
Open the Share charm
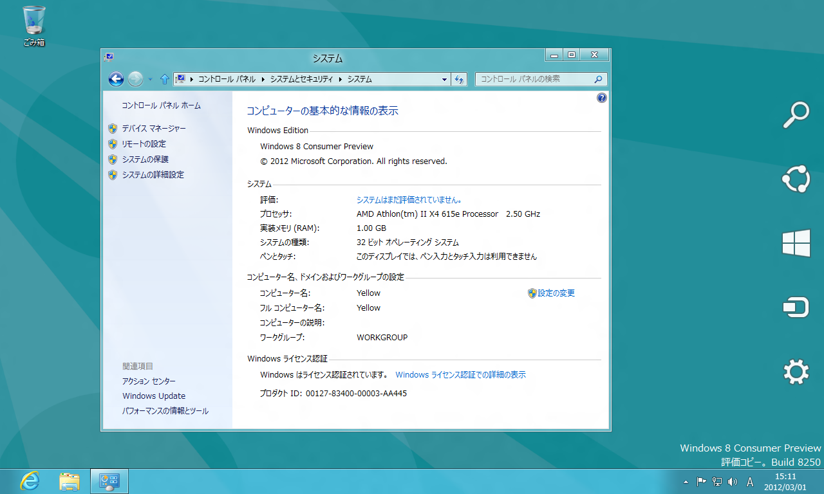(796, 179)
